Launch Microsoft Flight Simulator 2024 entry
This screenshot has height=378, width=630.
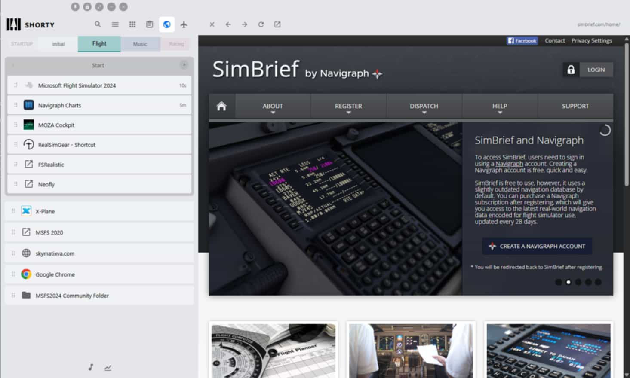pyautogui.click(x=99, y=85)
